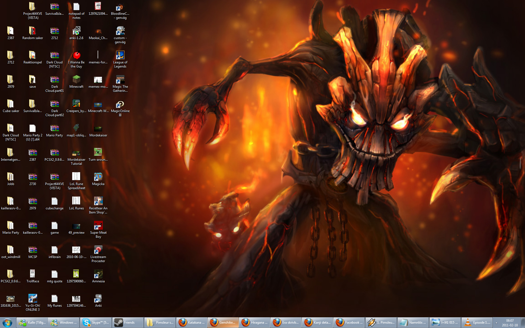The height and width of the screenshot is (328, 525).
Task: Open the notepad of notes file
Action: tap(76, 10)
